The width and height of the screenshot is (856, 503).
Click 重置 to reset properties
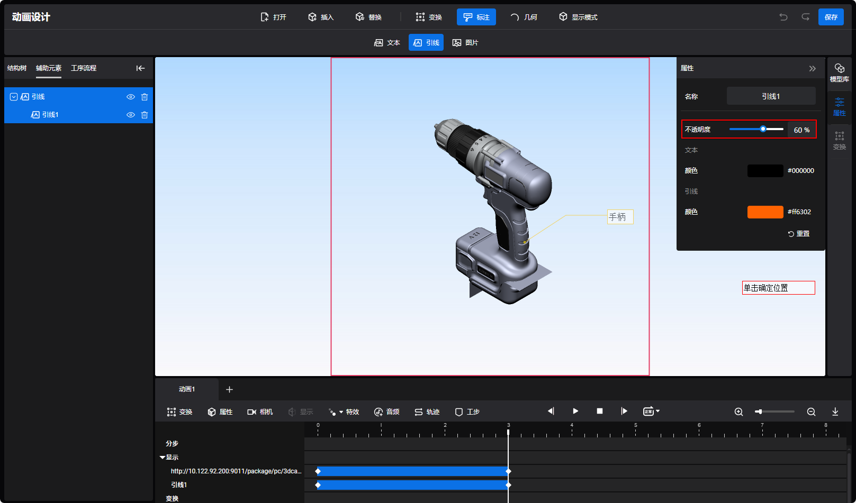click(798, 233)
